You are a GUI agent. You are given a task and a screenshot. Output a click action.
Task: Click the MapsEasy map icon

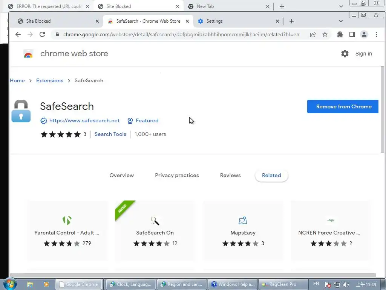coord(243,221)
